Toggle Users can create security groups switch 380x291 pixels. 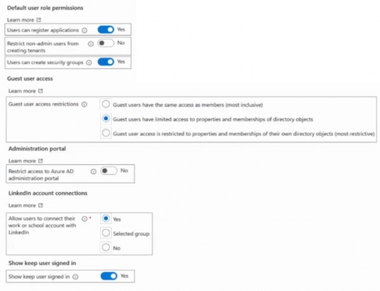coord(106,62)
